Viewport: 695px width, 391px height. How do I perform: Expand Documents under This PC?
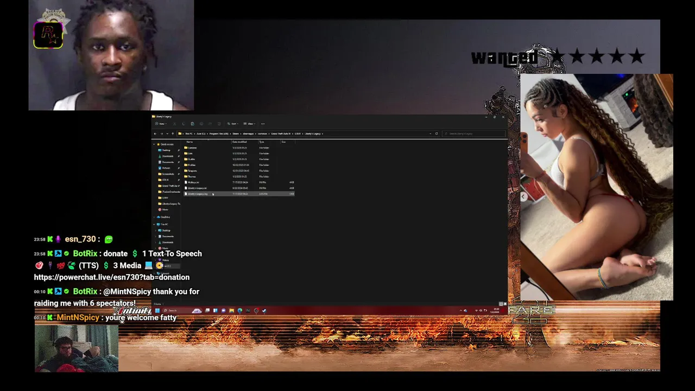(x=155, y=236)
